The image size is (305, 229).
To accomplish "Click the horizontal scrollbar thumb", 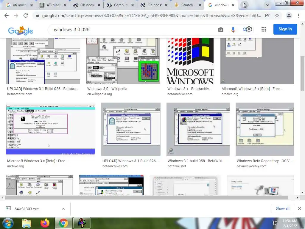I will coord(147,198).
